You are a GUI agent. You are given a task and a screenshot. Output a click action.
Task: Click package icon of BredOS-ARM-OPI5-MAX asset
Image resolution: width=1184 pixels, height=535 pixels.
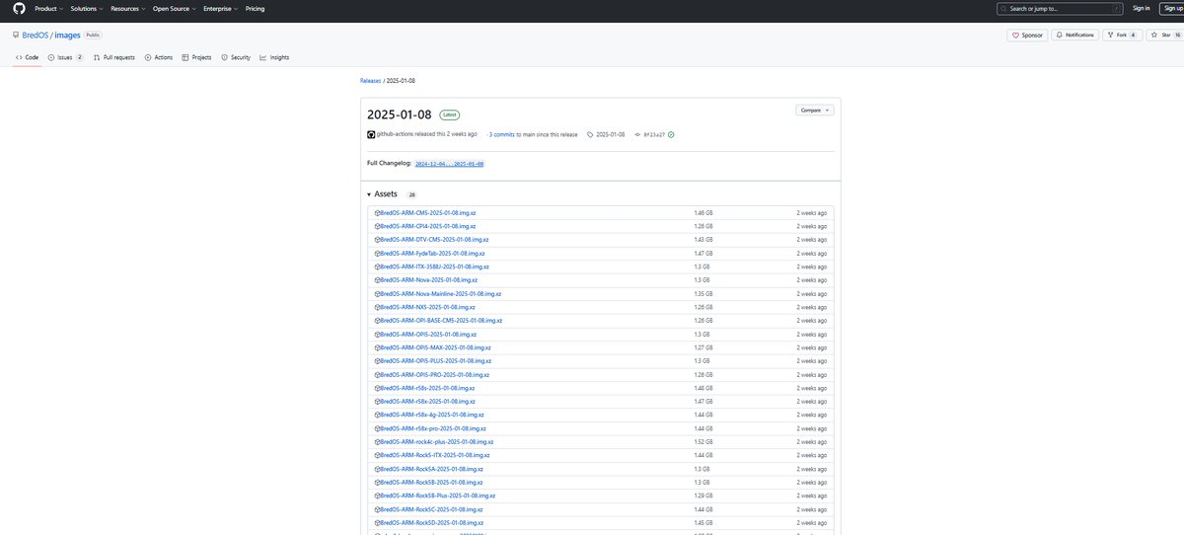[377, 347]
